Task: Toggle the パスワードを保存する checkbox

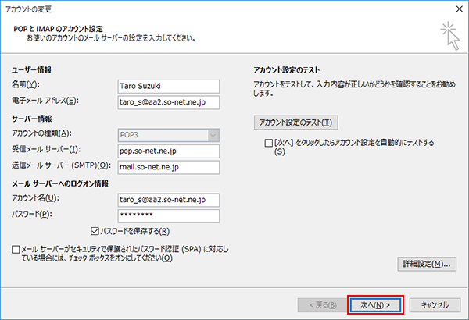Action: 95,231
